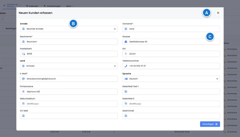240x137 pixels.
Task: Click the map pin icon in Postleitzahl field
Action: click(x=23, y=54)
